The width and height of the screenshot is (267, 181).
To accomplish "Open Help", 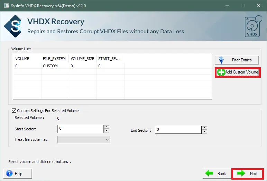I will 18,174.
